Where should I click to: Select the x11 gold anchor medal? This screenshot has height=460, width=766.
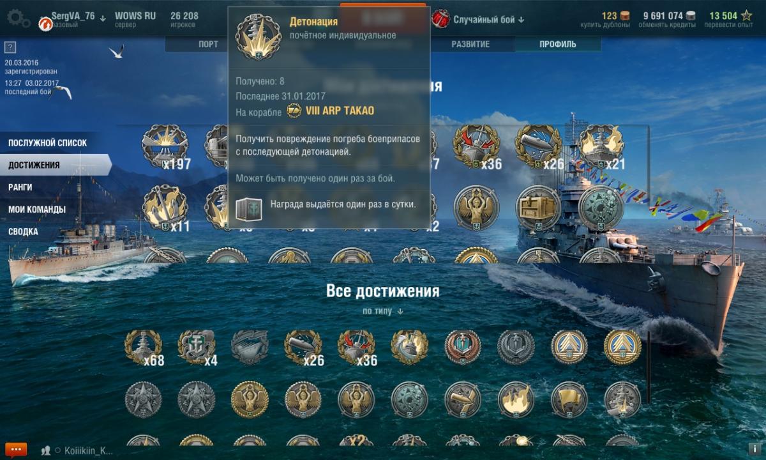coord(165,208)
